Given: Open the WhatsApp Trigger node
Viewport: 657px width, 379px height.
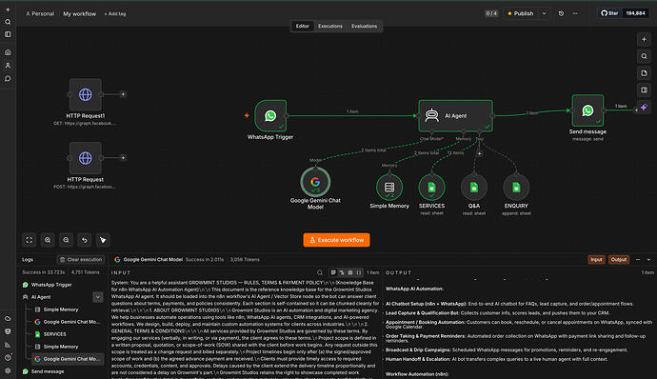Looking at the screenshot, I should pyautogui.click(x=270, y=116).
